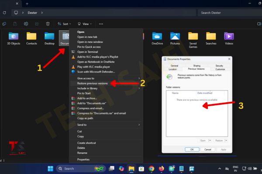Open the Videos folder
Screen dimensions: 262x174
click(x=229, y=38)
